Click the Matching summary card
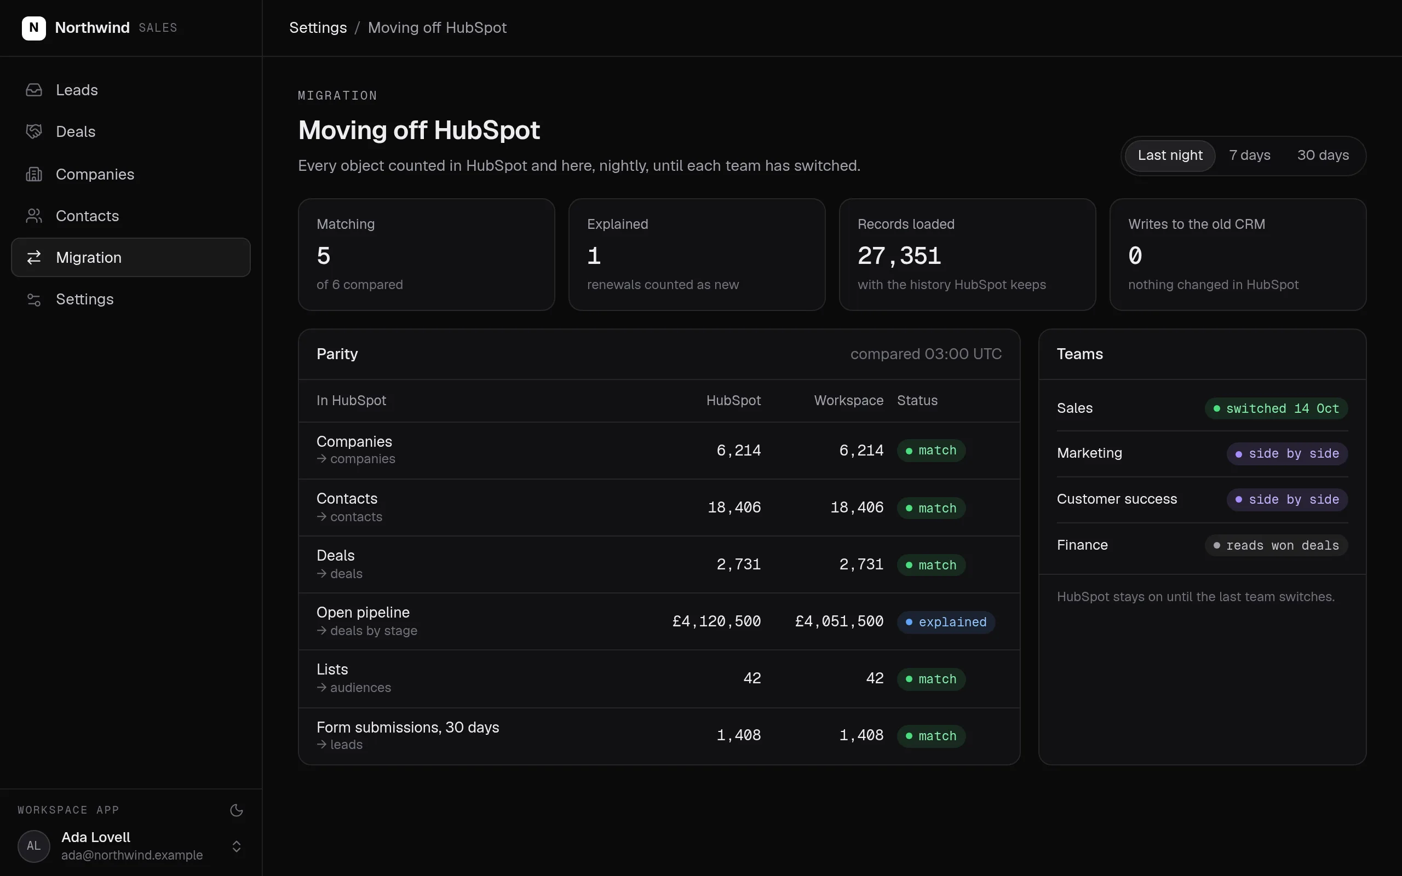 tap(427, 255)
